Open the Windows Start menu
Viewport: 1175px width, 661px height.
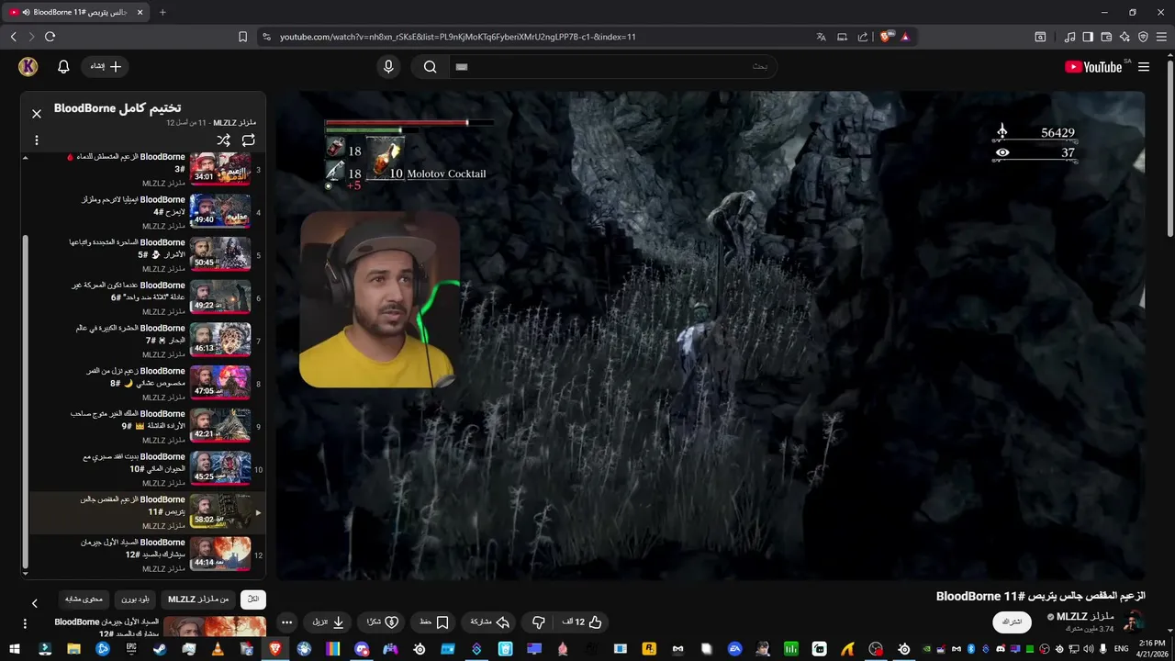17,648
